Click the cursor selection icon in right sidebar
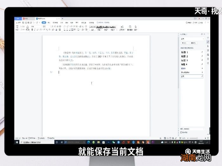This screenshot has width=222, height=166. point(208,46)
